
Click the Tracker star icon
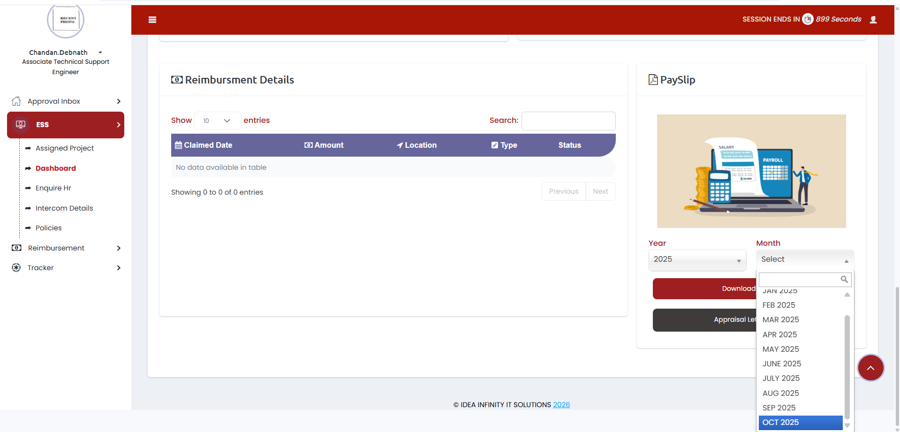click(16, 268)
